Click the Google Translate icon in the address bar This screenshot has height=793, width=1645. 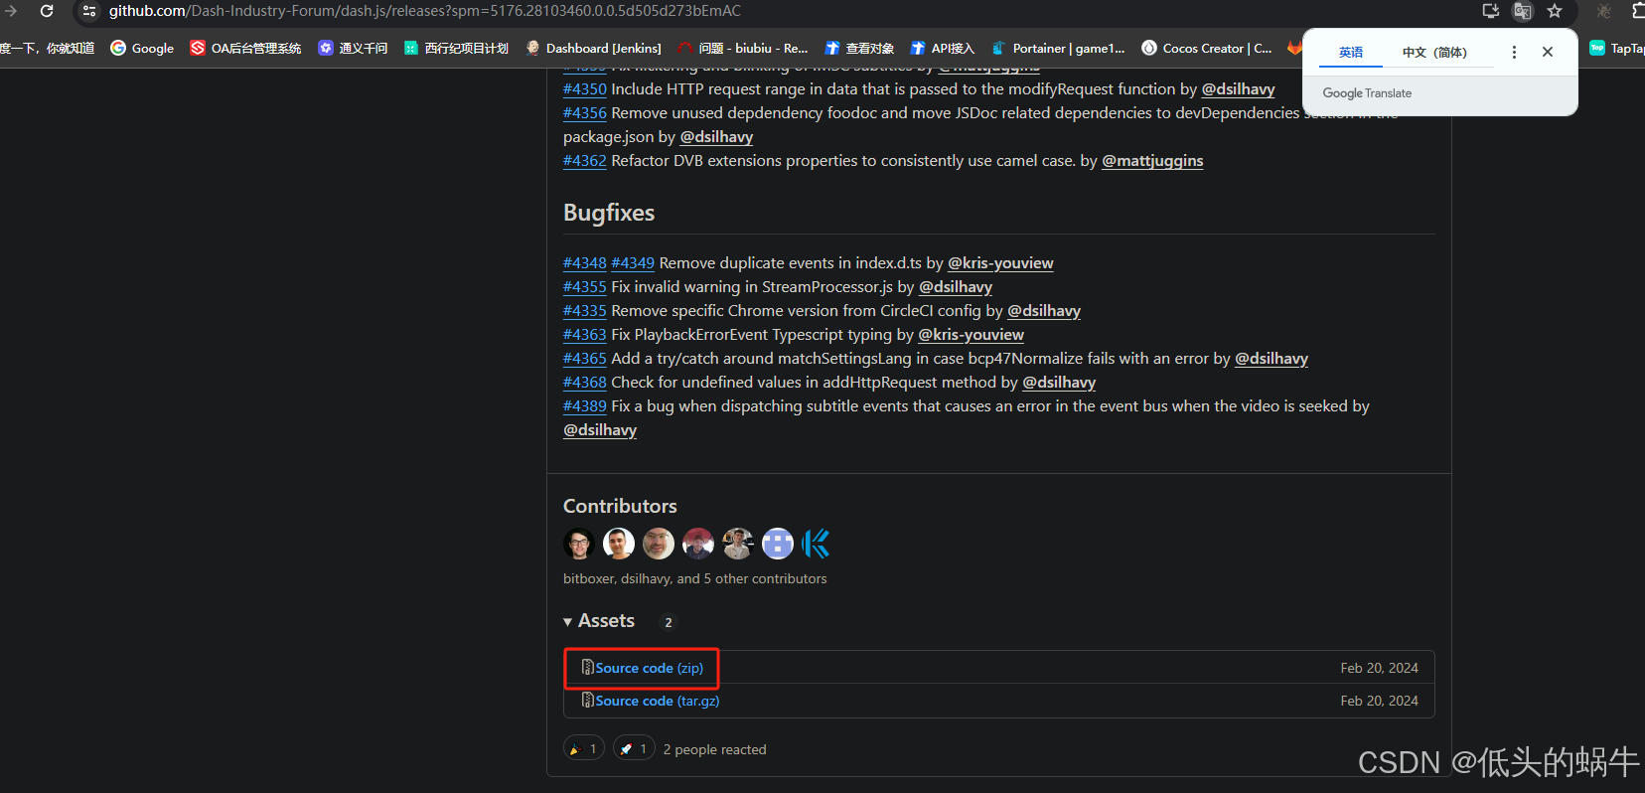[x=1523, y=11]
